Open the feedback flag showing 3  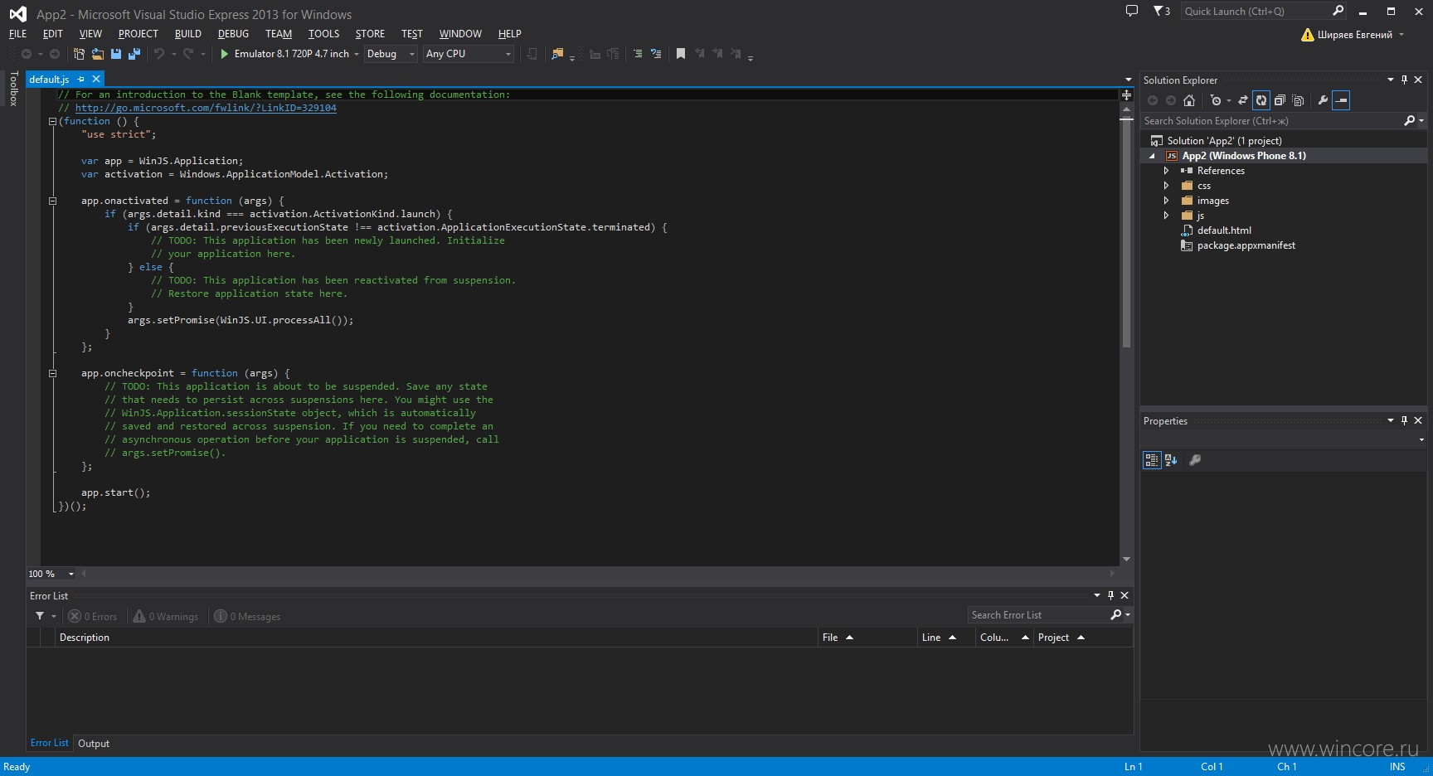(1162, 11)
